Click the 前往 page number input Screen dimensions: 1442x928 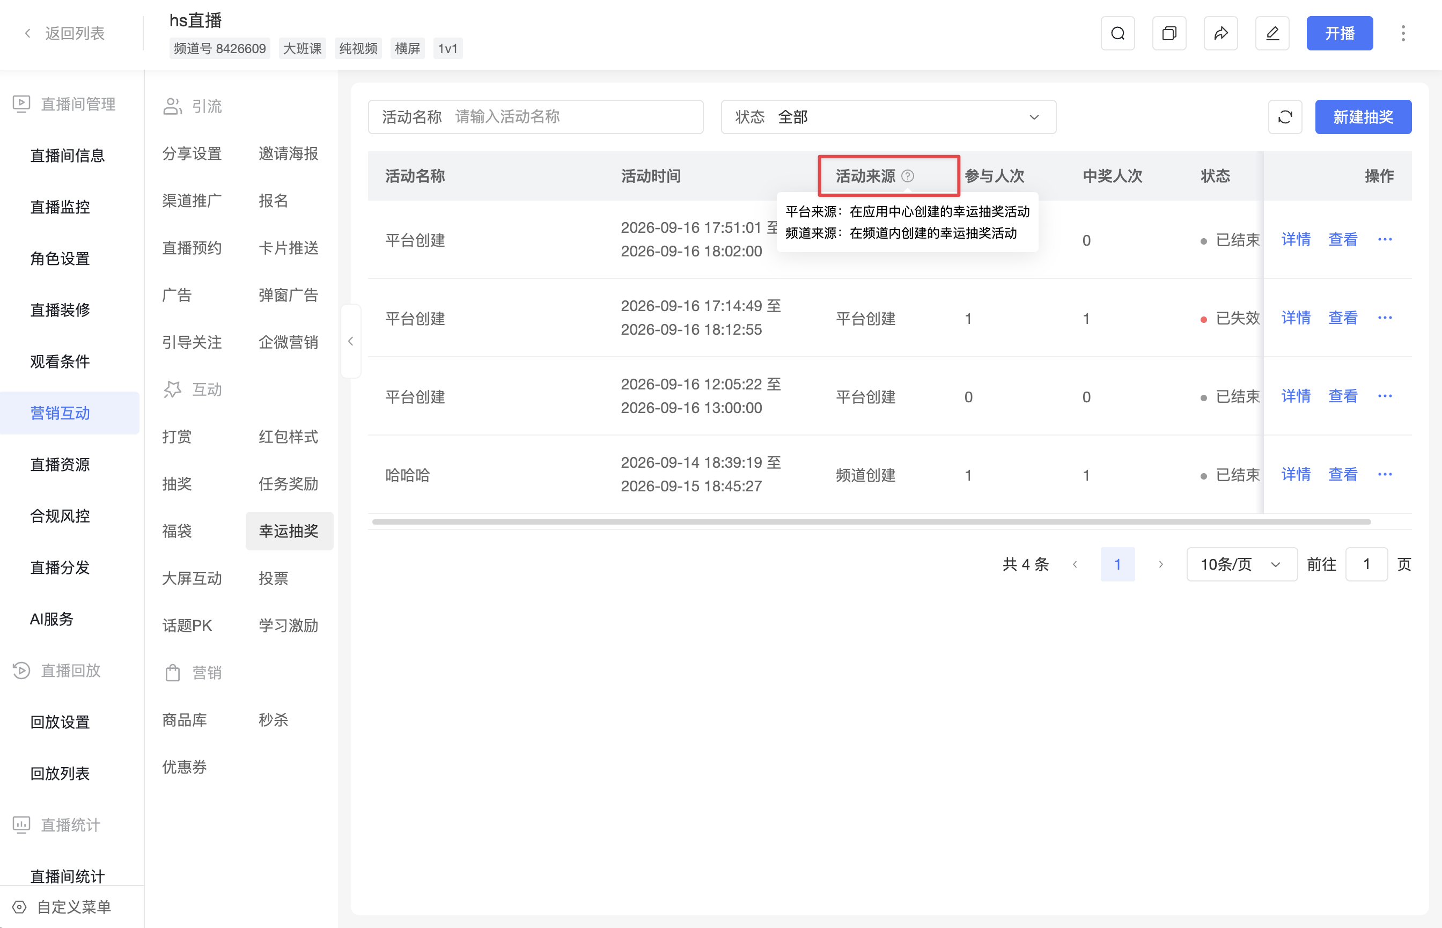pyautogui.click(x=1366, y=565)
